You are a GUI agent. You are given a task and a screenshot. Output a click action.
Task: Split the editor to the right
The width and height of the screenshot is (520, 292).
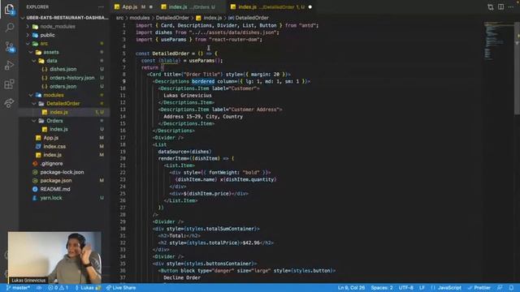click(x=500, y=7)
